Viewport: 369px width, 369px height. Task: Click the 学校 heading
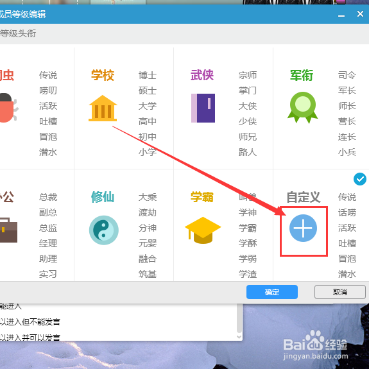tap(103, 75)
